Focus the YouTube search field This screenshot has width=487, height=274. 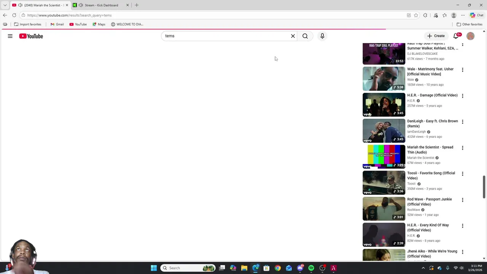[226, 36]
